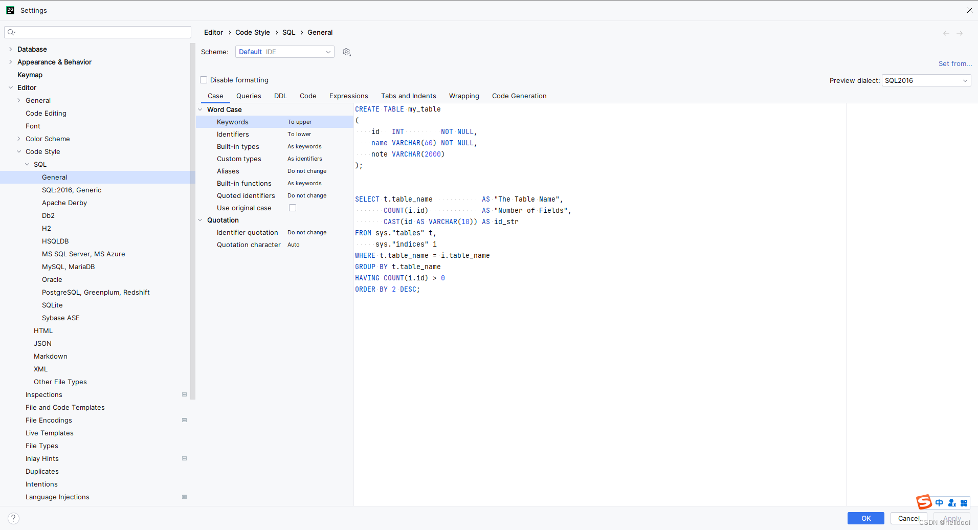Viewport: 978px width, 530px height.
Task: Click Code Style in the breadcrumb
Action: click(x=253, y=32)
